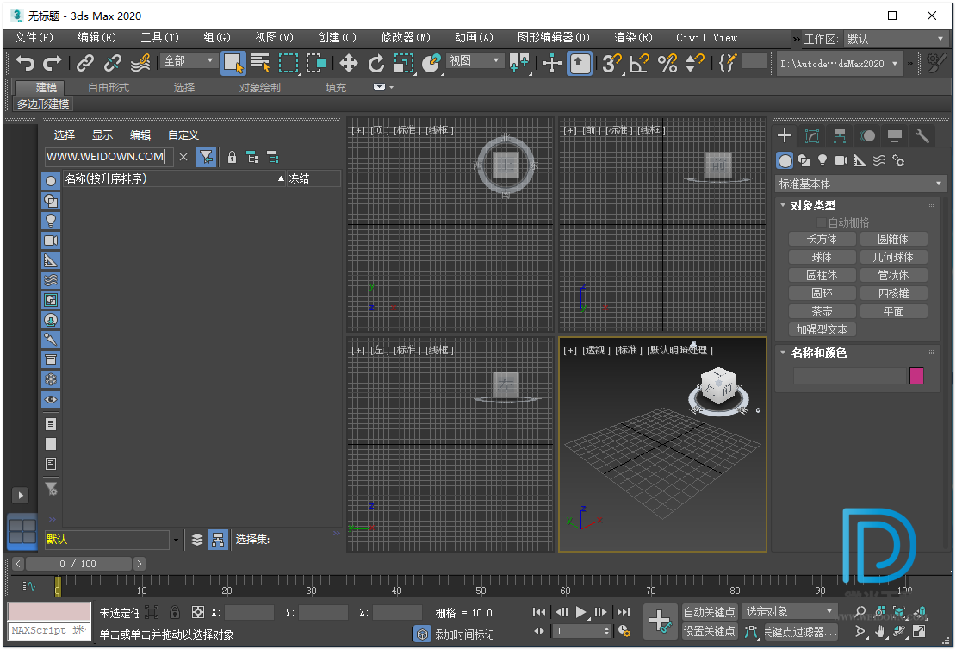Switch to the 对象绘制 ribbon tab
Viewport: 956px width, 650px height.
(260, 87)
